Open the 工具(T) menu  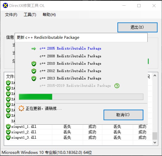pos(30,15)
